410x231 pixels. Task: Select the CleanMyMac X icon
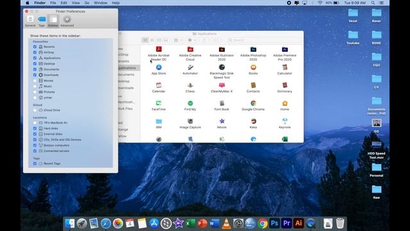pyautogui.click(x=222, y=85)
